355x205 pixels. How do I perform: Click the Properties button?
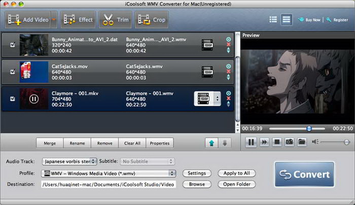click(159, 143)
